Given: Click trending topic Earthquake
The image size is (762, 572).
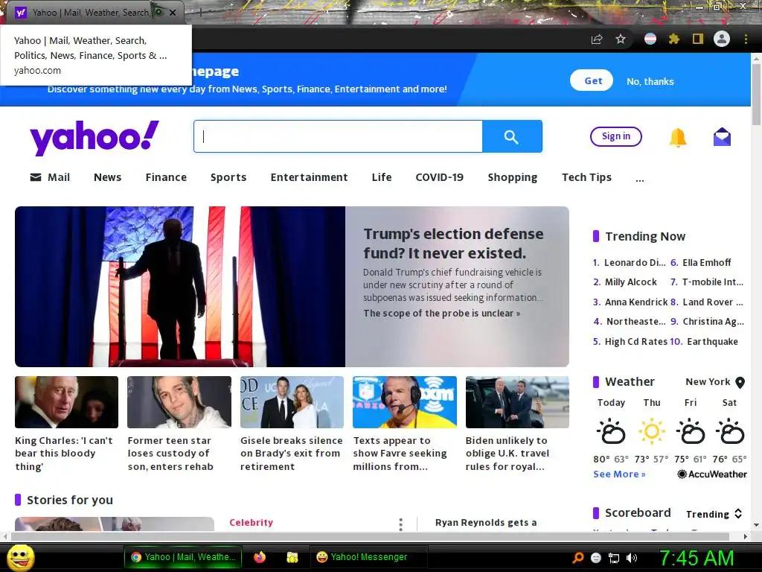Looking at the screenshot, I should tap(712, 342).
